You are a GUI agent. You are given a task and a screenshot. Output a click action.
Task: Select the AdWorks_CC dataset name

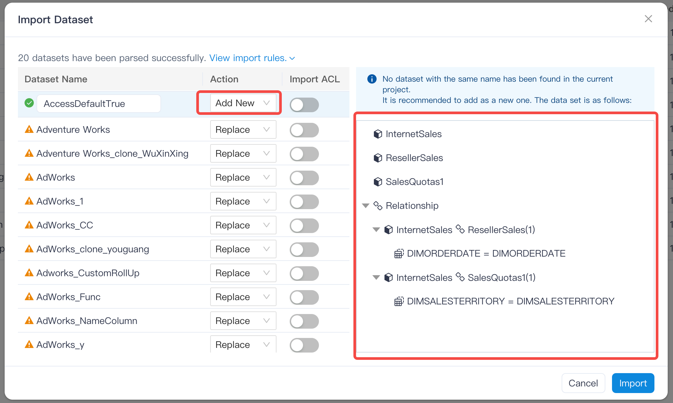point(65,225)
